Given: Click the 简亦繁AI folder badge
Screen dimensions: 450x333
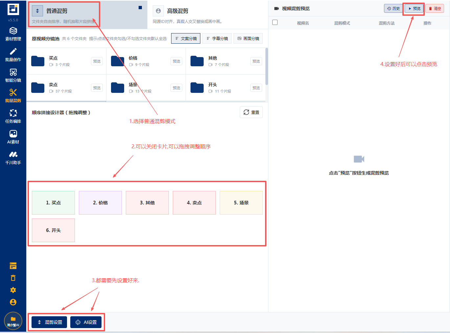Looking at the screenshot, I should (x=13, y=321).
